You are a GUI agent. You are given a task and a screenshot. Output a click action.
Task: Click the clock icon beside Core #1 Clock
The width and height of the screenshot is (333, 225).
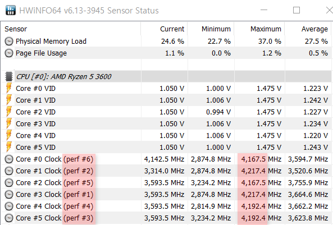[9, 171]
